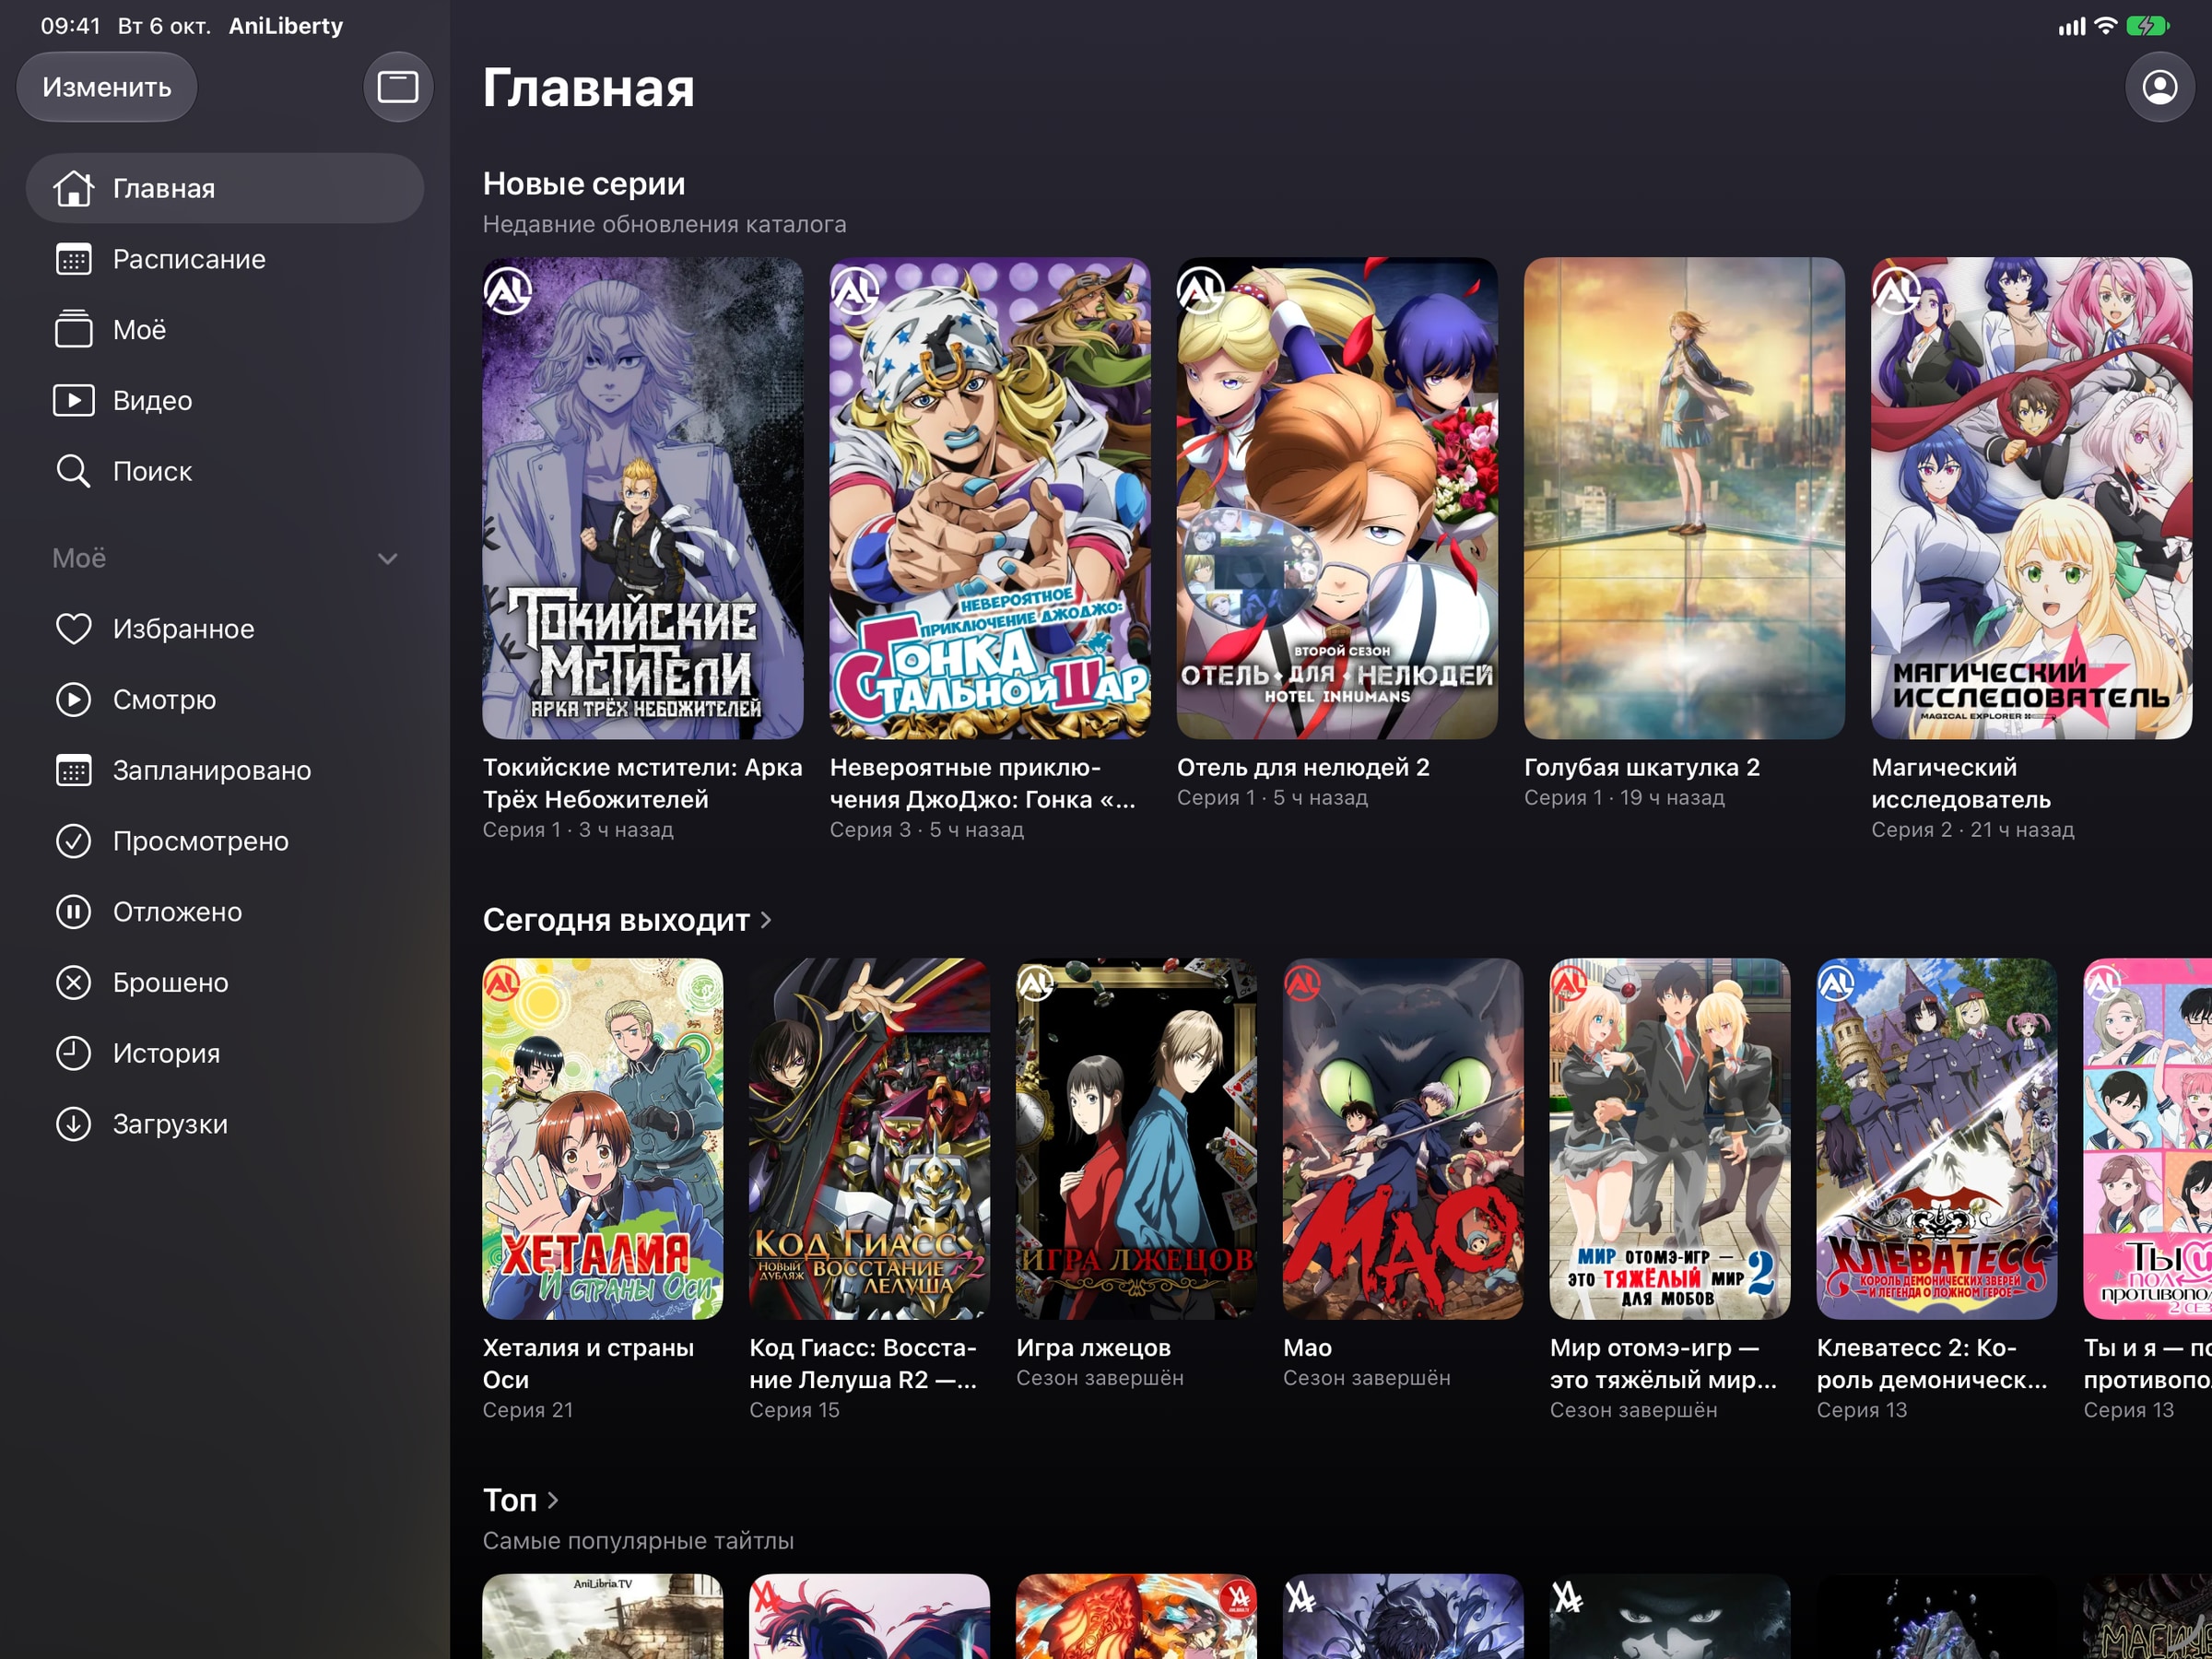Image resolution: width=2212 pixels, height=1659 pixels.
Task: Open Клеватесс 2 poster
Action: point(1937,1139)
